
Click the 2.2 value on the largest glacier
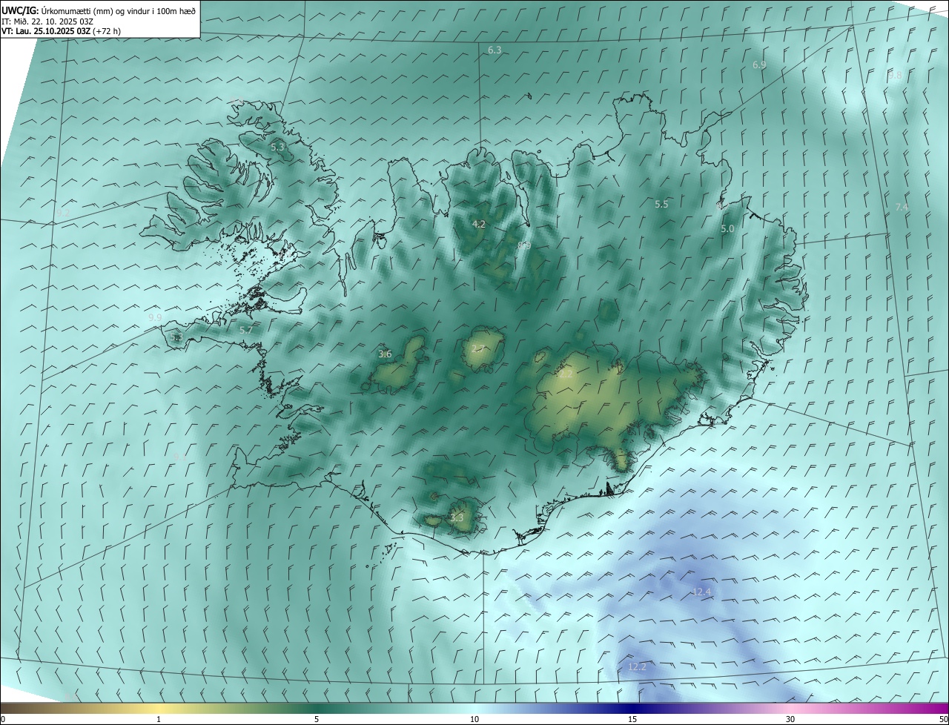coord(566,374)
